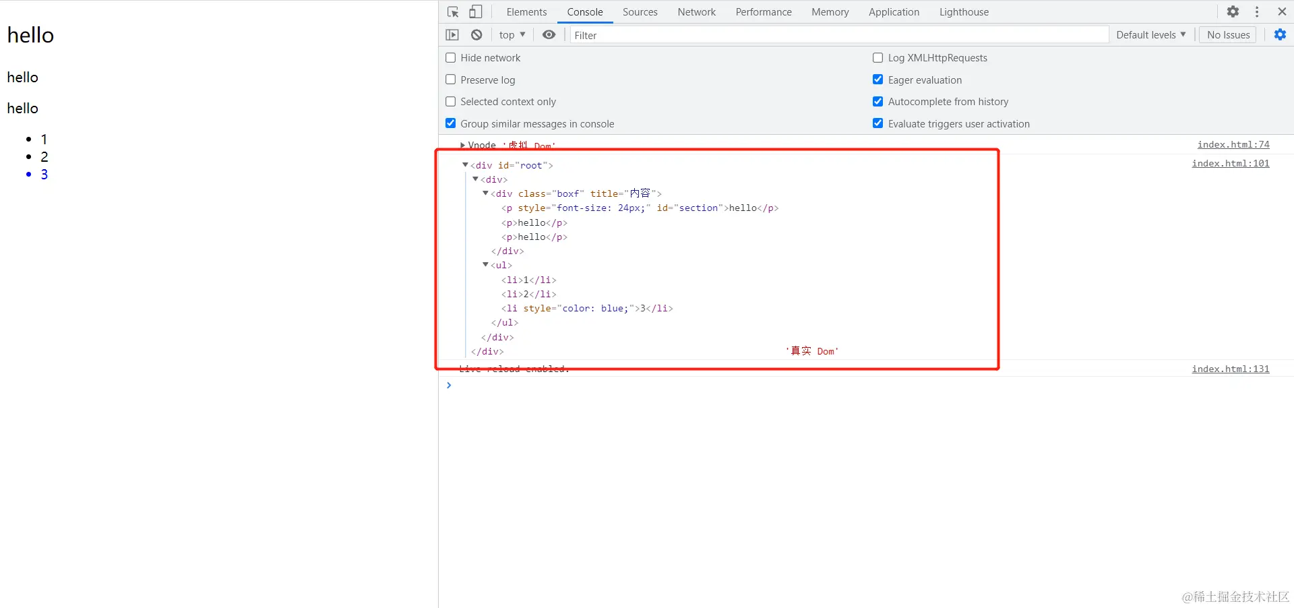Click the No Issues button
The image size is (1294, 608).
pos(1228,35)
